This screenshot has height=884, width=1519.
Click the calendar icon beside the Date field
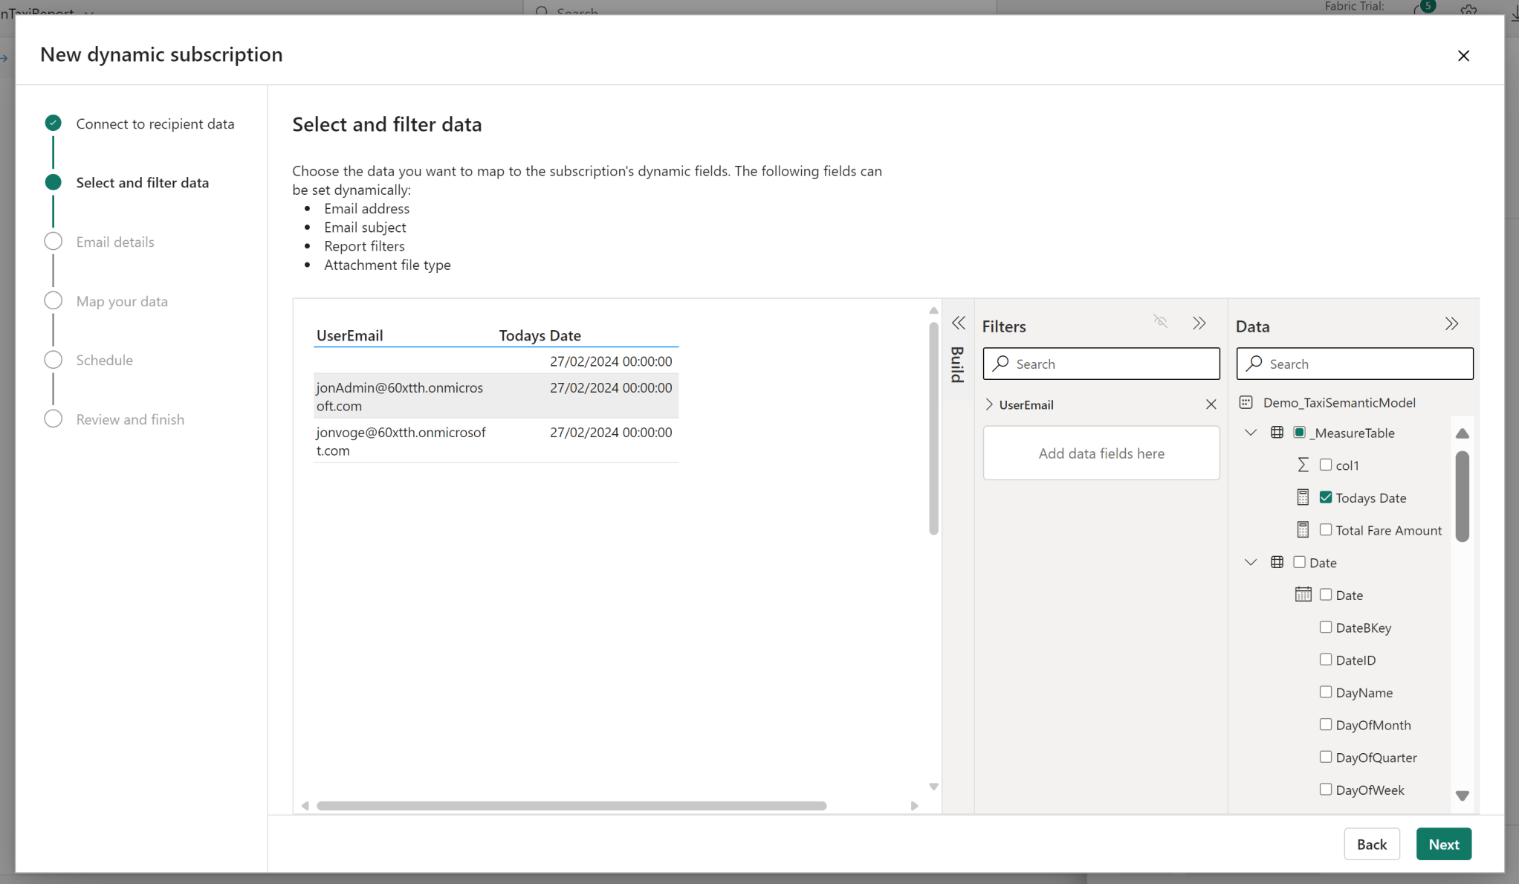[1304, 595]
